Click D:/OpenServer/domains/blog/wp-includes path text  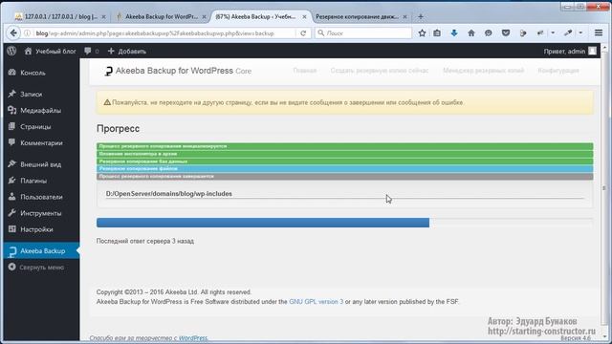coord(169,194)
